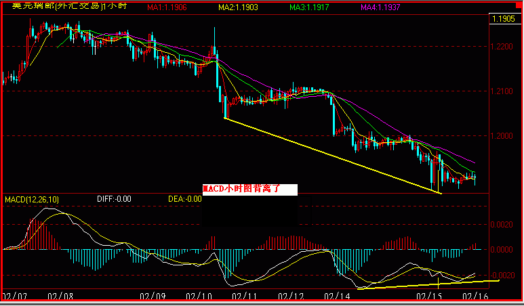524x306 pixels.
Task: Click the 02/10 date marker on the time axis
Action: [197, 297]
